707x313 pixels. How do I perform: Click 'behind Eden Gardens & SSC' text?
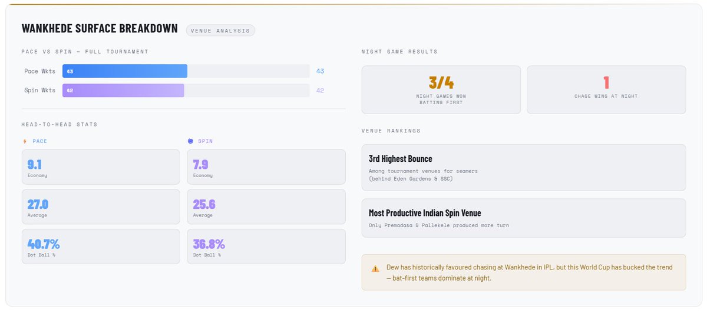411,178
